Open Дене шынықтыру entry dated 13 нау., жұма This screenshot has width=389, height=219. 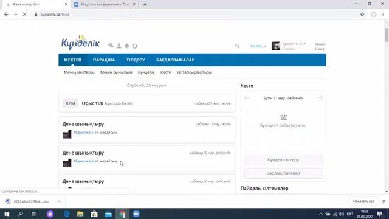(147, 130)
